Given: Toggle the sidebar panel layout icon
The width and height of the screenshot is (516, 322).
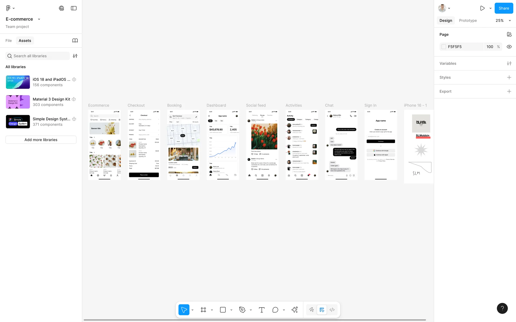Looking at the screenshot, I should (x=74, y=8).
